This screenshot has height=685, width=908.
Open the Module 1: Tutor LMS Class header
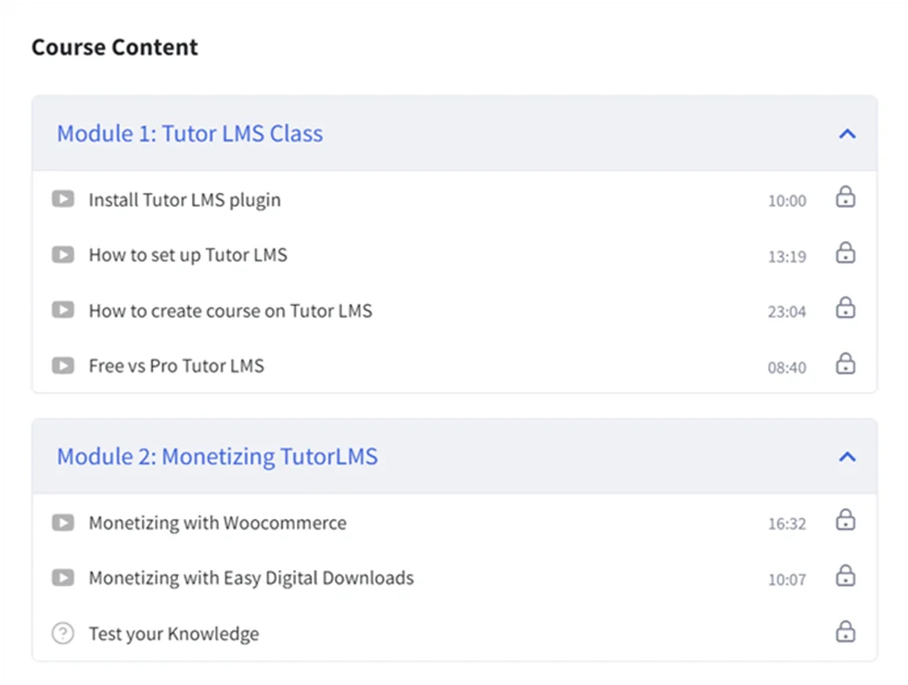point(189,133)
